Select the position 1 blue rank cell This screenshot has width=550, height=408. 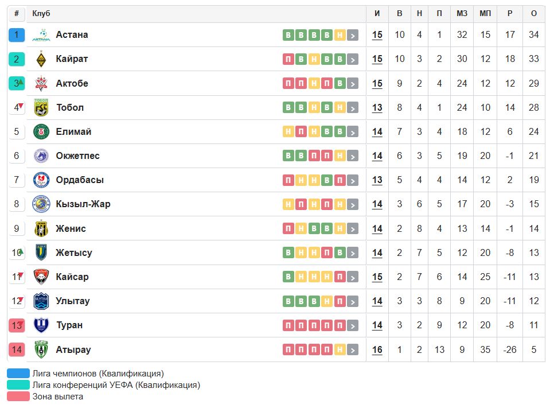point(17,35)
